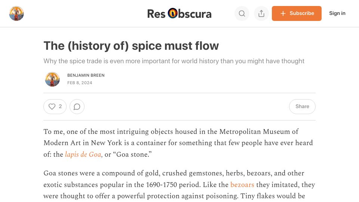
Task: Click the publication avatar in the header
Action: point(16,13)
